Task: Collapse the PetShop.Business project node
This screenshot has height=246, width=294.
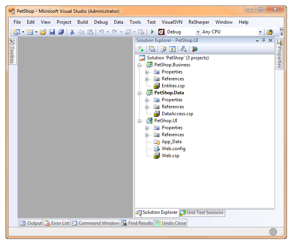Action: 140,65
